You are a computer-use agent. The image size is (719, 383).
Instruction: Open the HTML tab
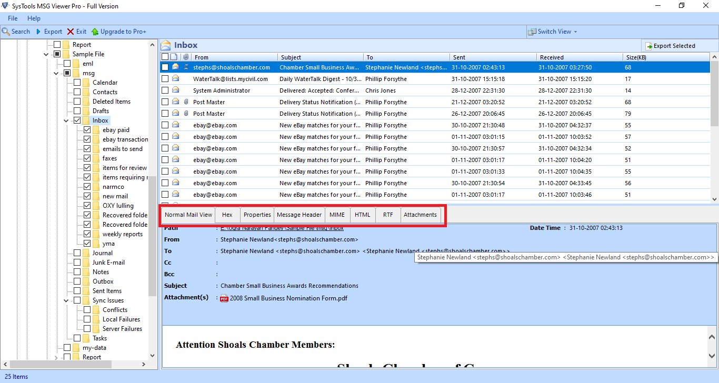point(362,215)
